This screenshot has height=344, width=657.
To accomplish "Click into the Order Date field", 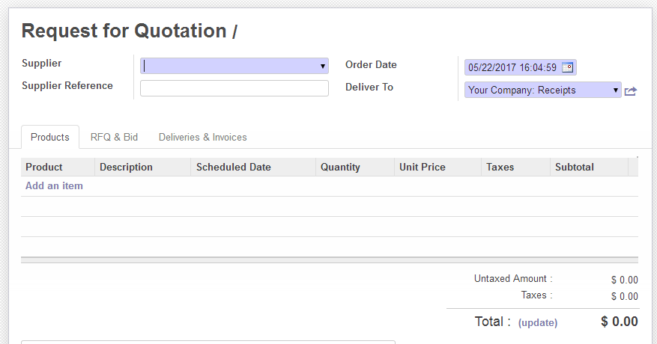I will [512, 67].
